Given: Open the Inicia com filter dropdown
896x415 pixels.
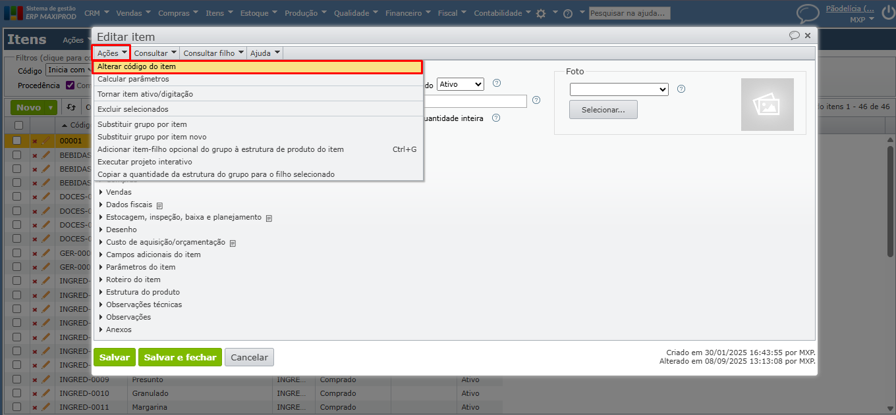Looking at the screenshot, I should click(x=68, y=70).
